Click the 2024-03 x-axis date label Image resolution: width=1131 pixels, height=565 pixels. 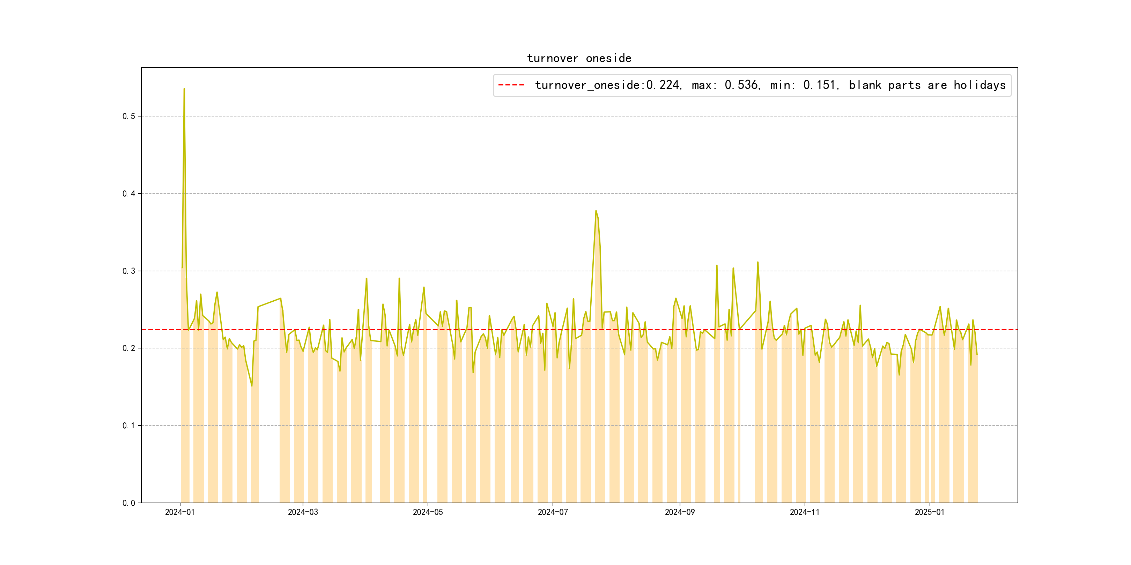pyautogui.click(x=303, y=512)
